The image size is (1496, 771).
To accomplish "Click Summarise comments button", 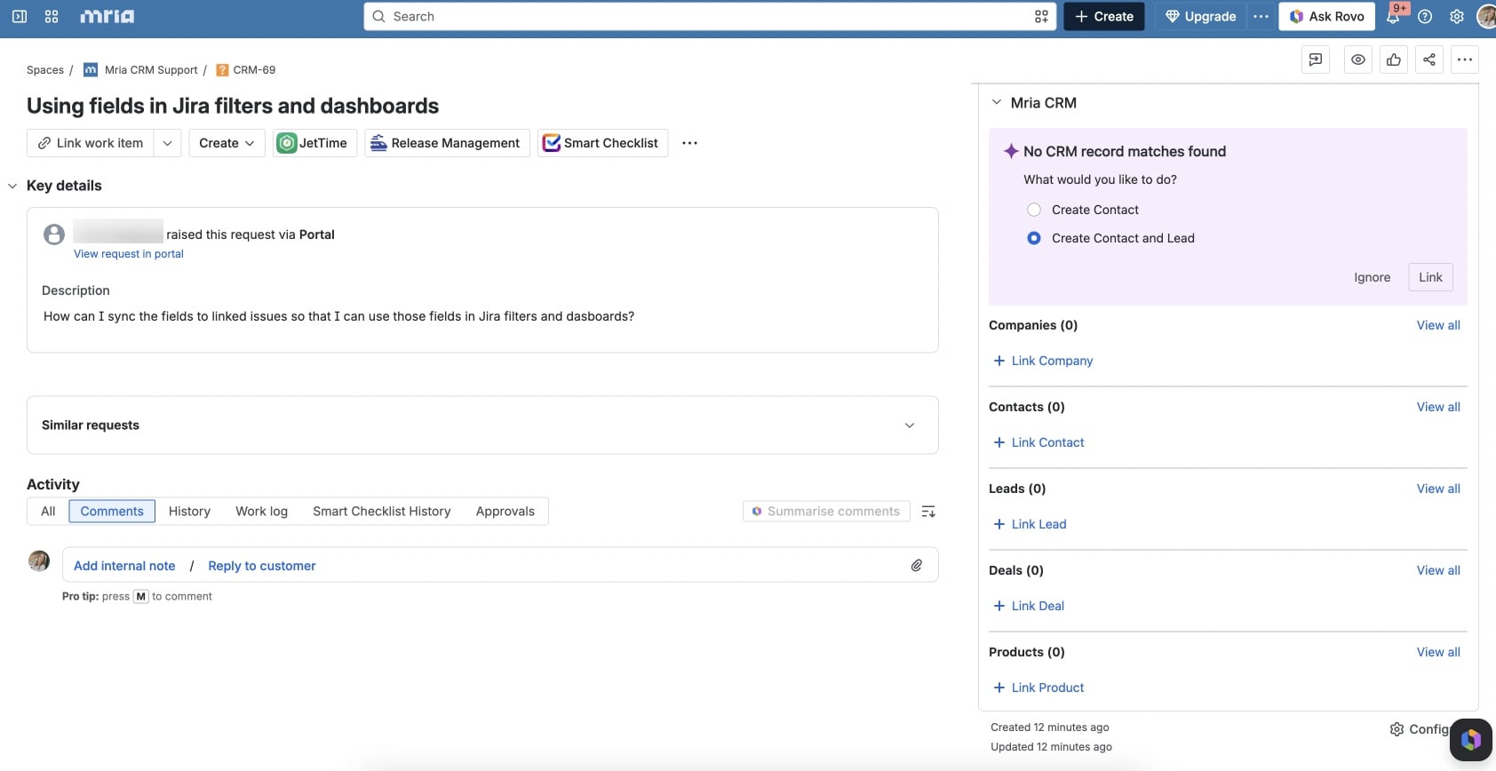I will [x=826, y=512].
